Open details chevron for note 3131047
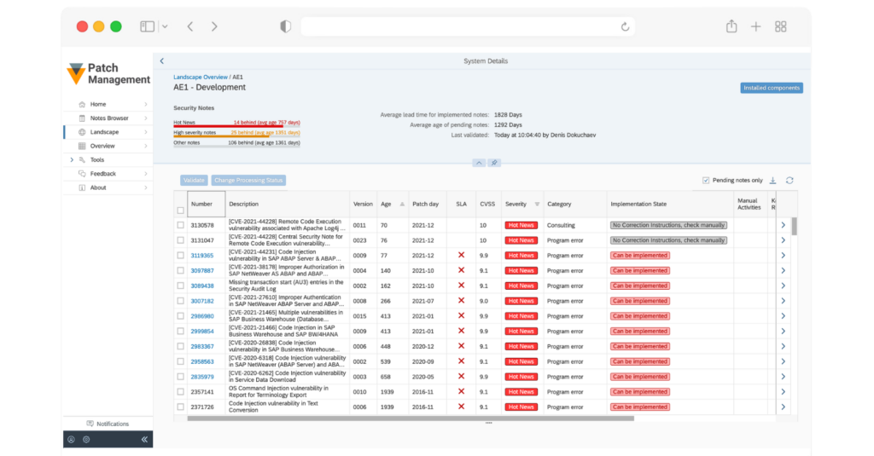 [x=784, y=240]
